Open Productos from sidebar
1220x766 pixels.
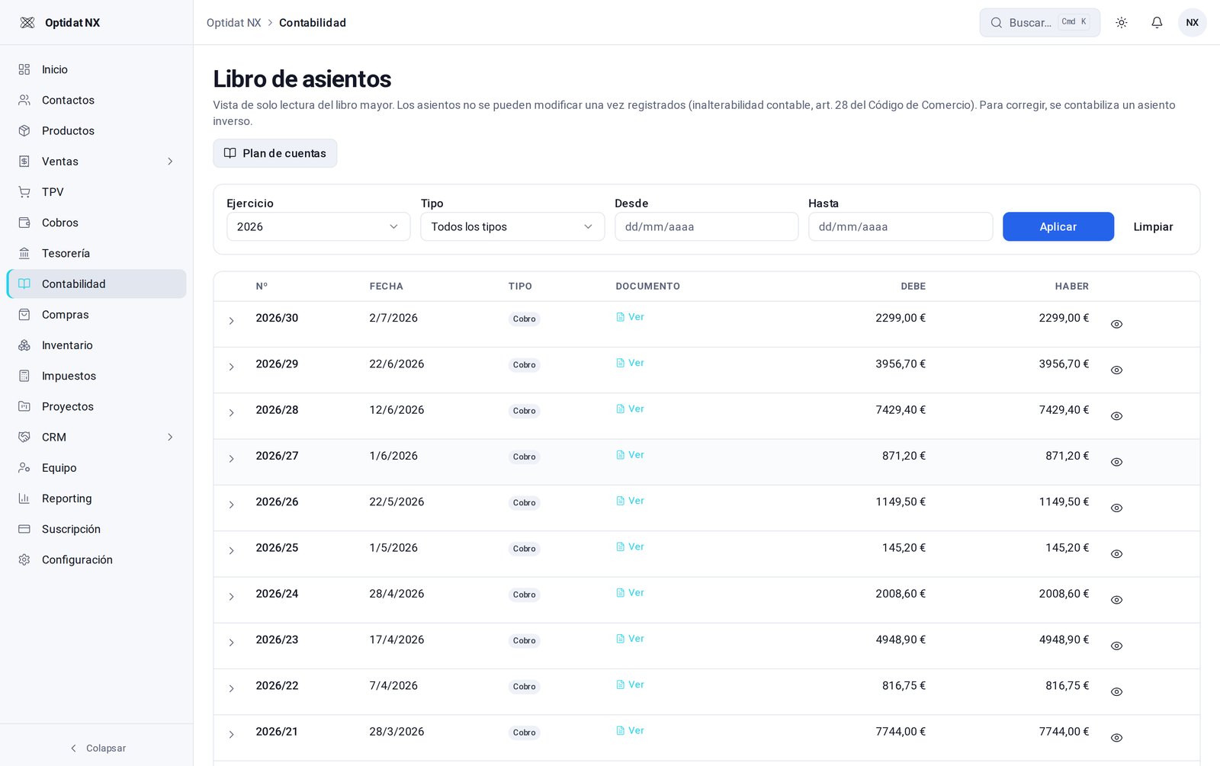point(96,130)
